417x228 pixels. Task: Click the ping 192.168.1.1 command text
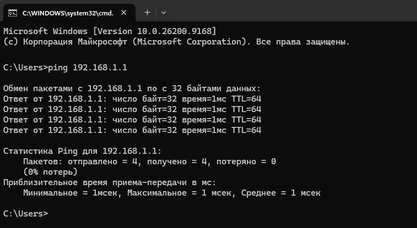(88, 68)
